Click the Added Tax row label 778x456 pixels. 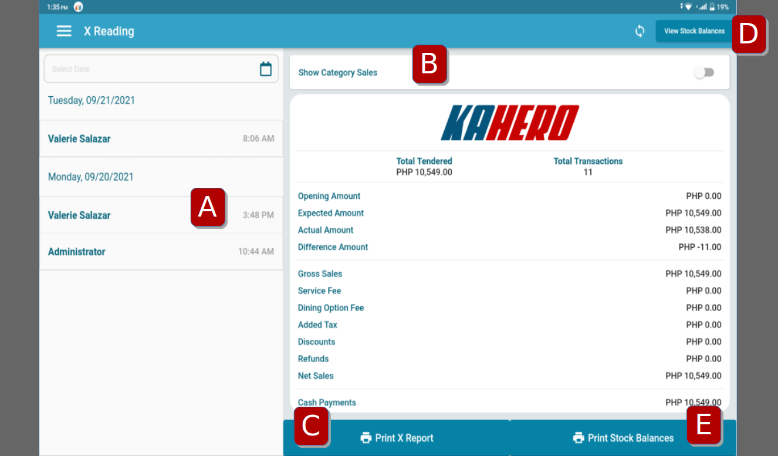pos(317,325)
